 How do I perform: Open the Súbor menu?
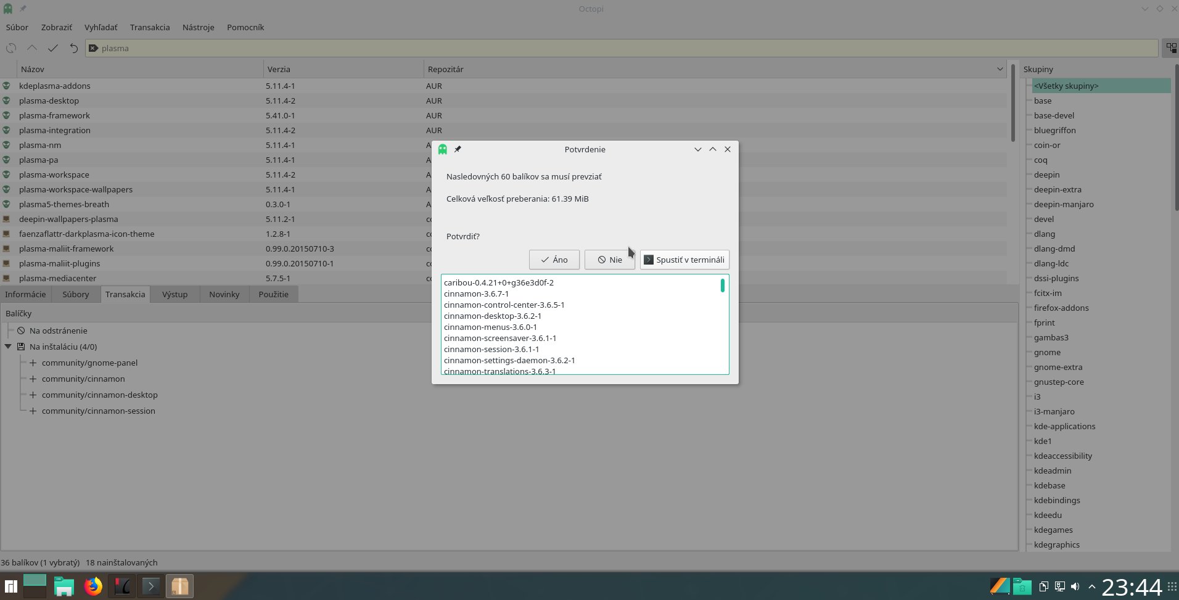(17, 27)
